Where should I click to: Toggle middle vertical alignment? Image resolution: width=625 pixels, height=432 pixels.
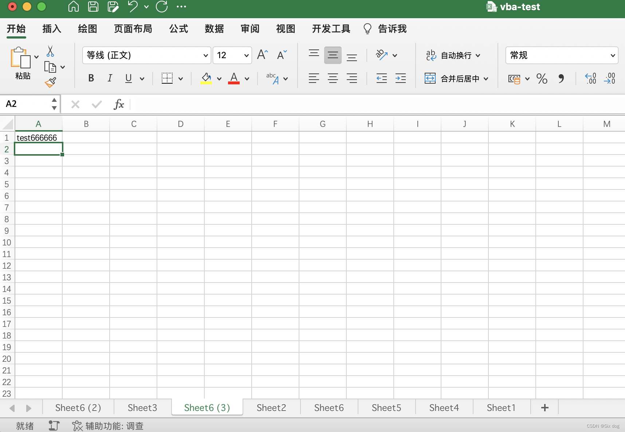[333, 55]
